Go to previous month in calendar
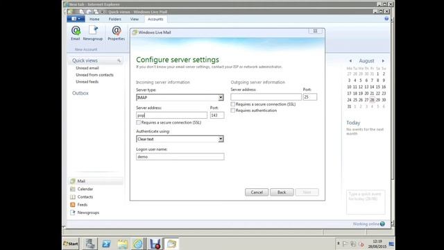444x250 pixels. coord(350,61)
